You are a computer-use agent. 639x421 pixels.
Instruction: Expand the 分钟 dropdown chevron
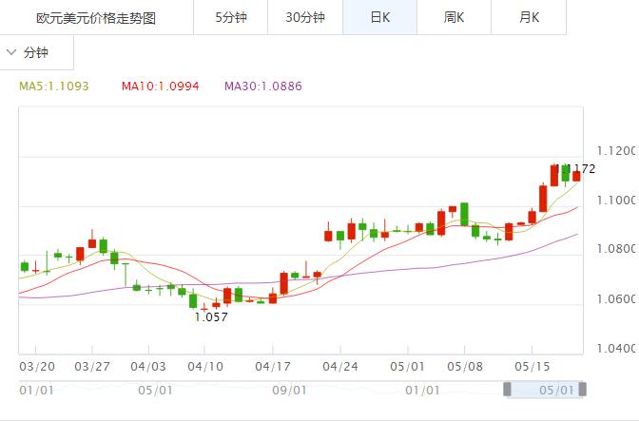[x=11, y=52]
